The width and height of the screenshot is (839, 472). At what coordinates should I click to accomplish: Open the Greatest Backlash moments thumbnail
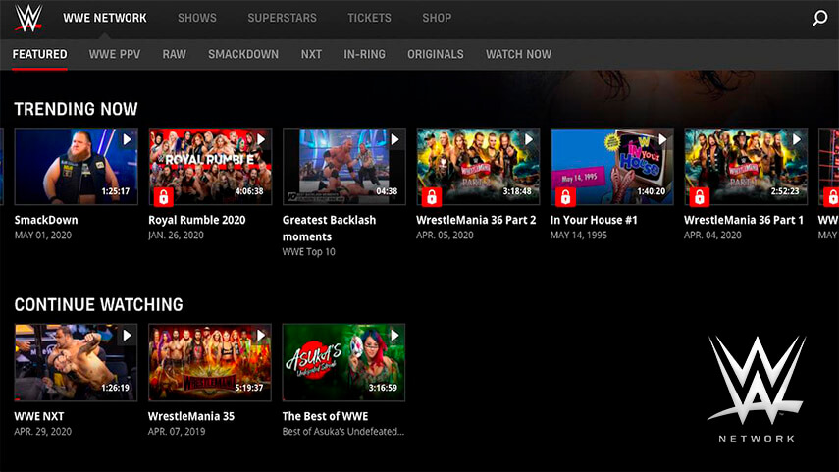(344, 167)
